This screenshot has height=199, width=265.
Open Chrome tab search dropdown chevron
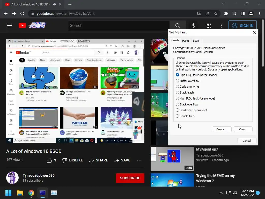[x=223, y=4]
